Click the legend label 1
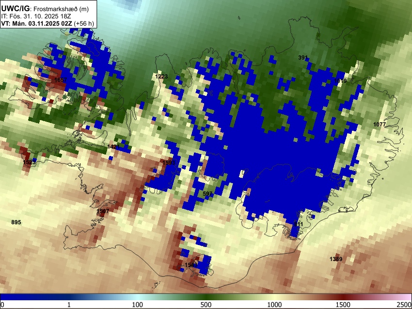The height and width of the screenshot is (309, 412). pos(69,305)
